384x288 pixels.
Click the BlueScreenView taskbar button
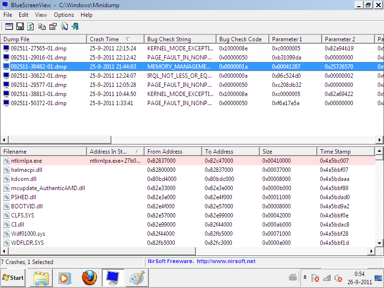(x=113, y=278)
